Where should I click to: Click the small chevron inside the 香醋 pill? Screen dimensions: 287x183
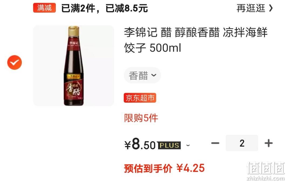154,75
